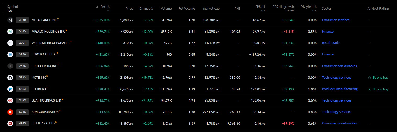
Task: Click the Suncorporation red logo icon
Action: (x=10, y=112)
